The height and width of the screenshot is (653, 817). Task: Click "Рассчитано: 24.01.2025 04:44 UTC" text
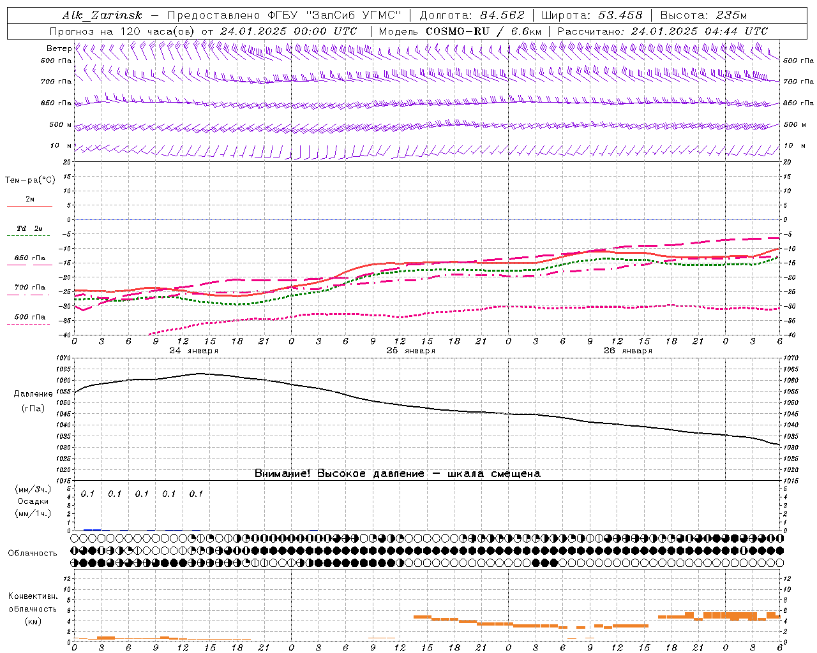(x=663, y=31)
